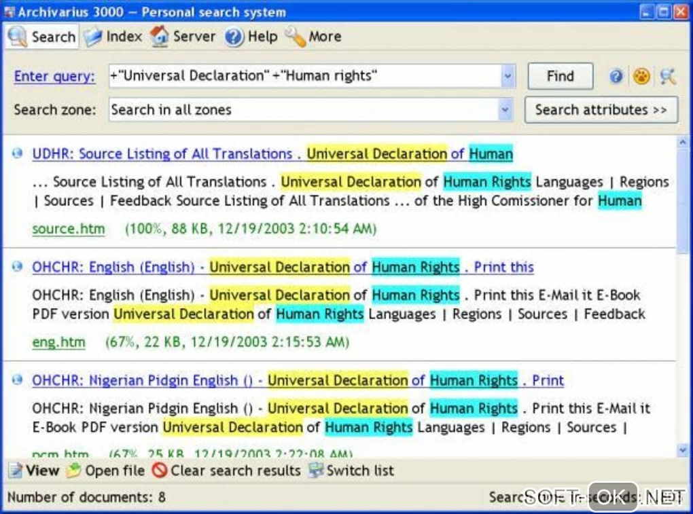Click the Find button
This screenshot has height=514, width=693.
tap(560, 76)
